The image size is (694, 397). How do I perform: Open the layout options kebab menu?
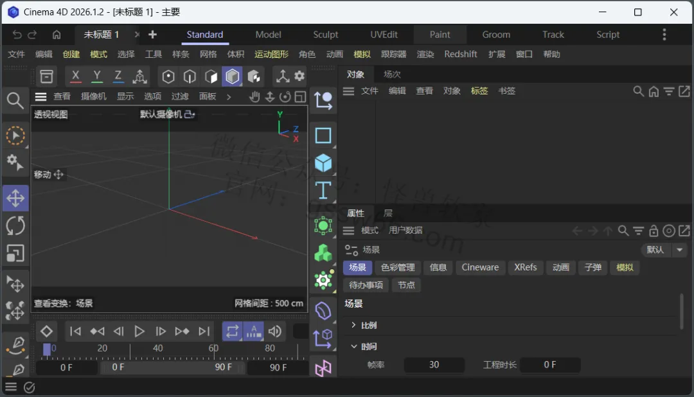click(x=664, y=35)
